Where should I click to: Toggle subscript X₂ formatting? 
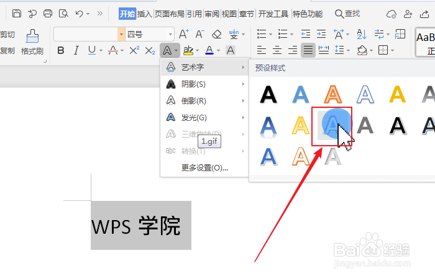150,50
